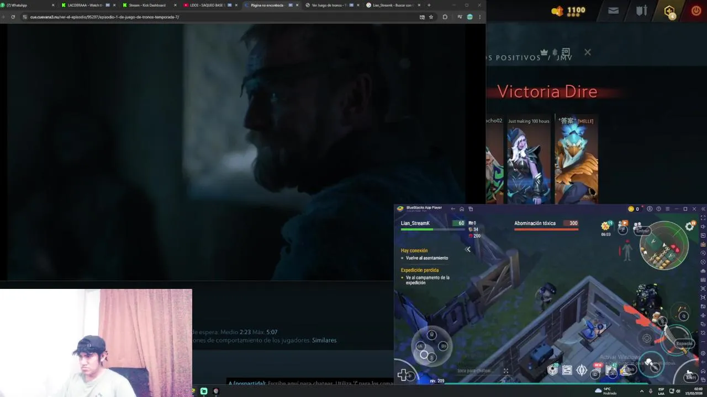Click the BlueStacks gold coin counter
Viewport: 707px width, 397px height.
click(x=634, y=209)
